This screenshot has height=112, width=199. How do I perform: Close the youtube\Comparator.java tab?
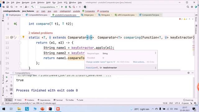click(x=78, y=15)
